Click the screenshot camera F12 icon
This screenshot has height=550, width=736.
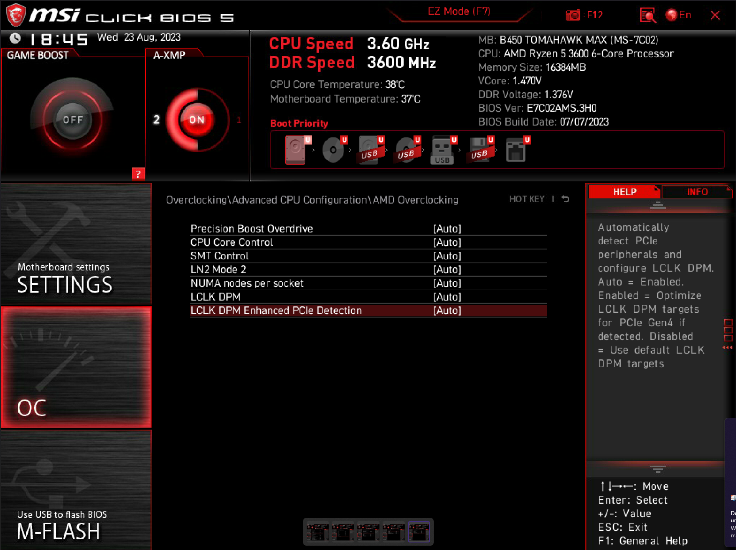[584, 15]
